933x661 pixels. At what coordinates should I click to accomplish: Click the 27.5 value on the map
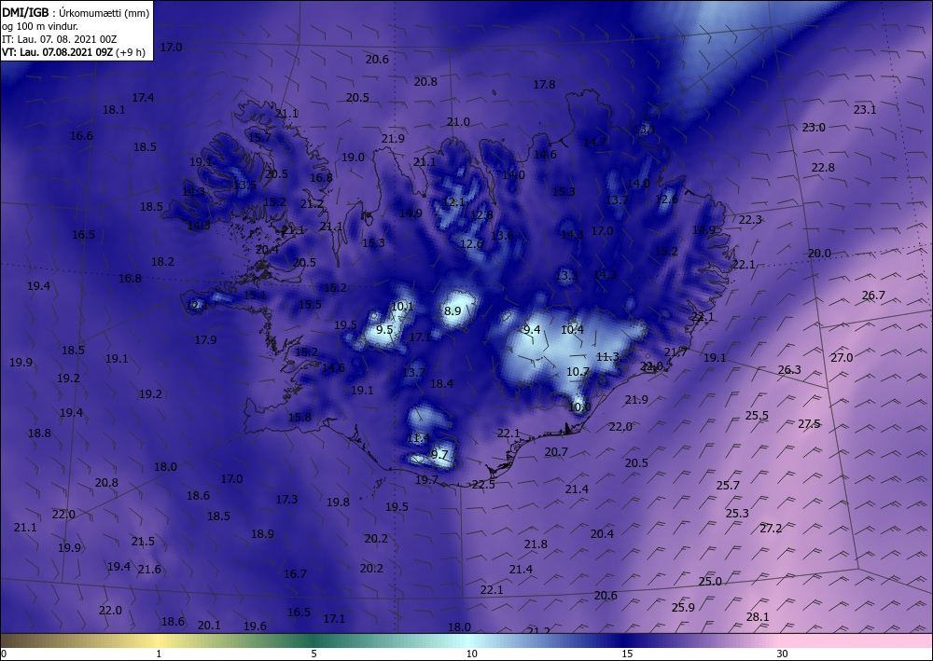click(809, 424)
